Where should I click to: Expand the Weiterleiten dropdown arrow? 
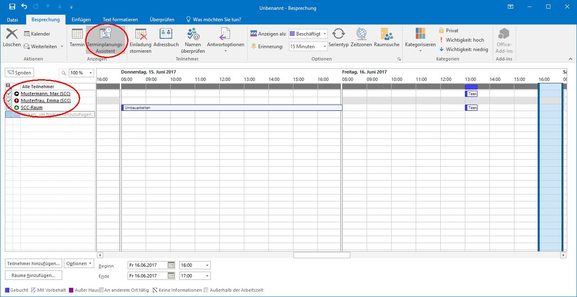(62, 47)
